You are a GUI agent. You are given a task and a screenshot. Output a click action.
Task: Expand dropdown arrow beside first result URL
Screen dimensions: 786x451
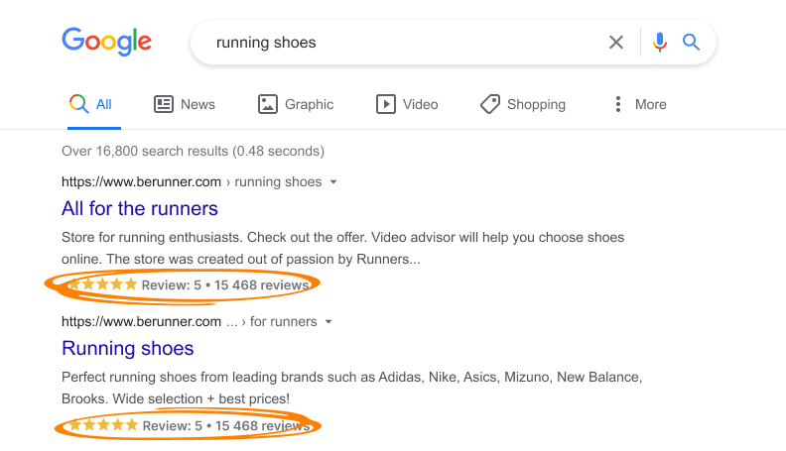[x=333, y=182]
